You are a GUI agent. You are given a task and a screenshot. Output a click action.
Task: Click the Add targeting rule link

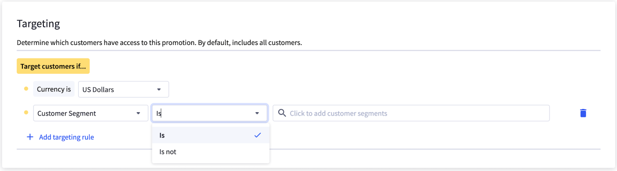pos(66,137)
